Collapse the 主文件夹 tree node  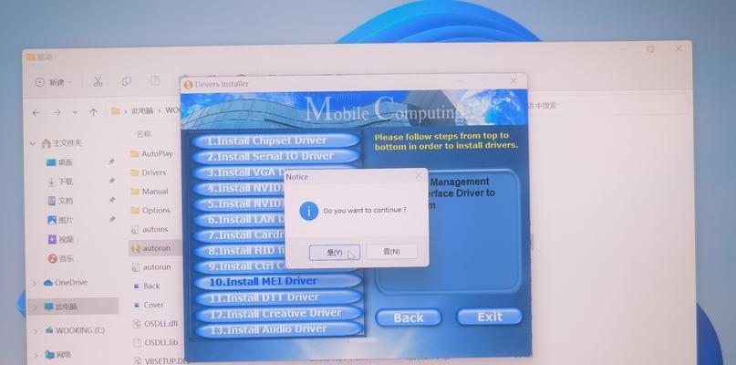(x=33, y=144)
